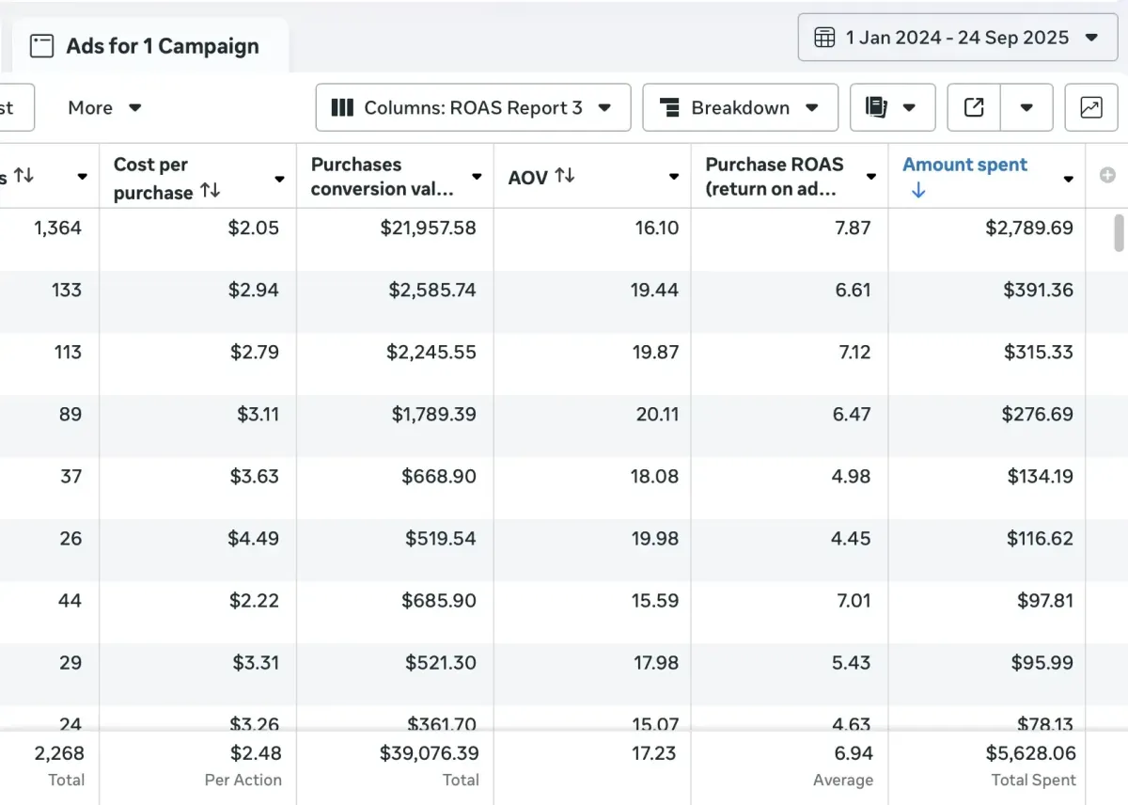Open the Columns: ROAS Report 3 dropdown

pyautogui.click(x=473, y=108)
